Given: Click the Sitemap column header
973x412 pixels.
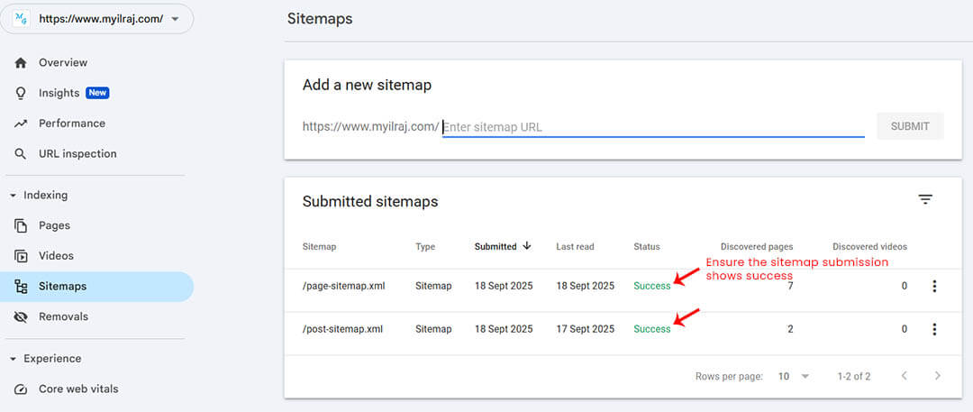Looking at the screenshot, I should coord(319,247).
